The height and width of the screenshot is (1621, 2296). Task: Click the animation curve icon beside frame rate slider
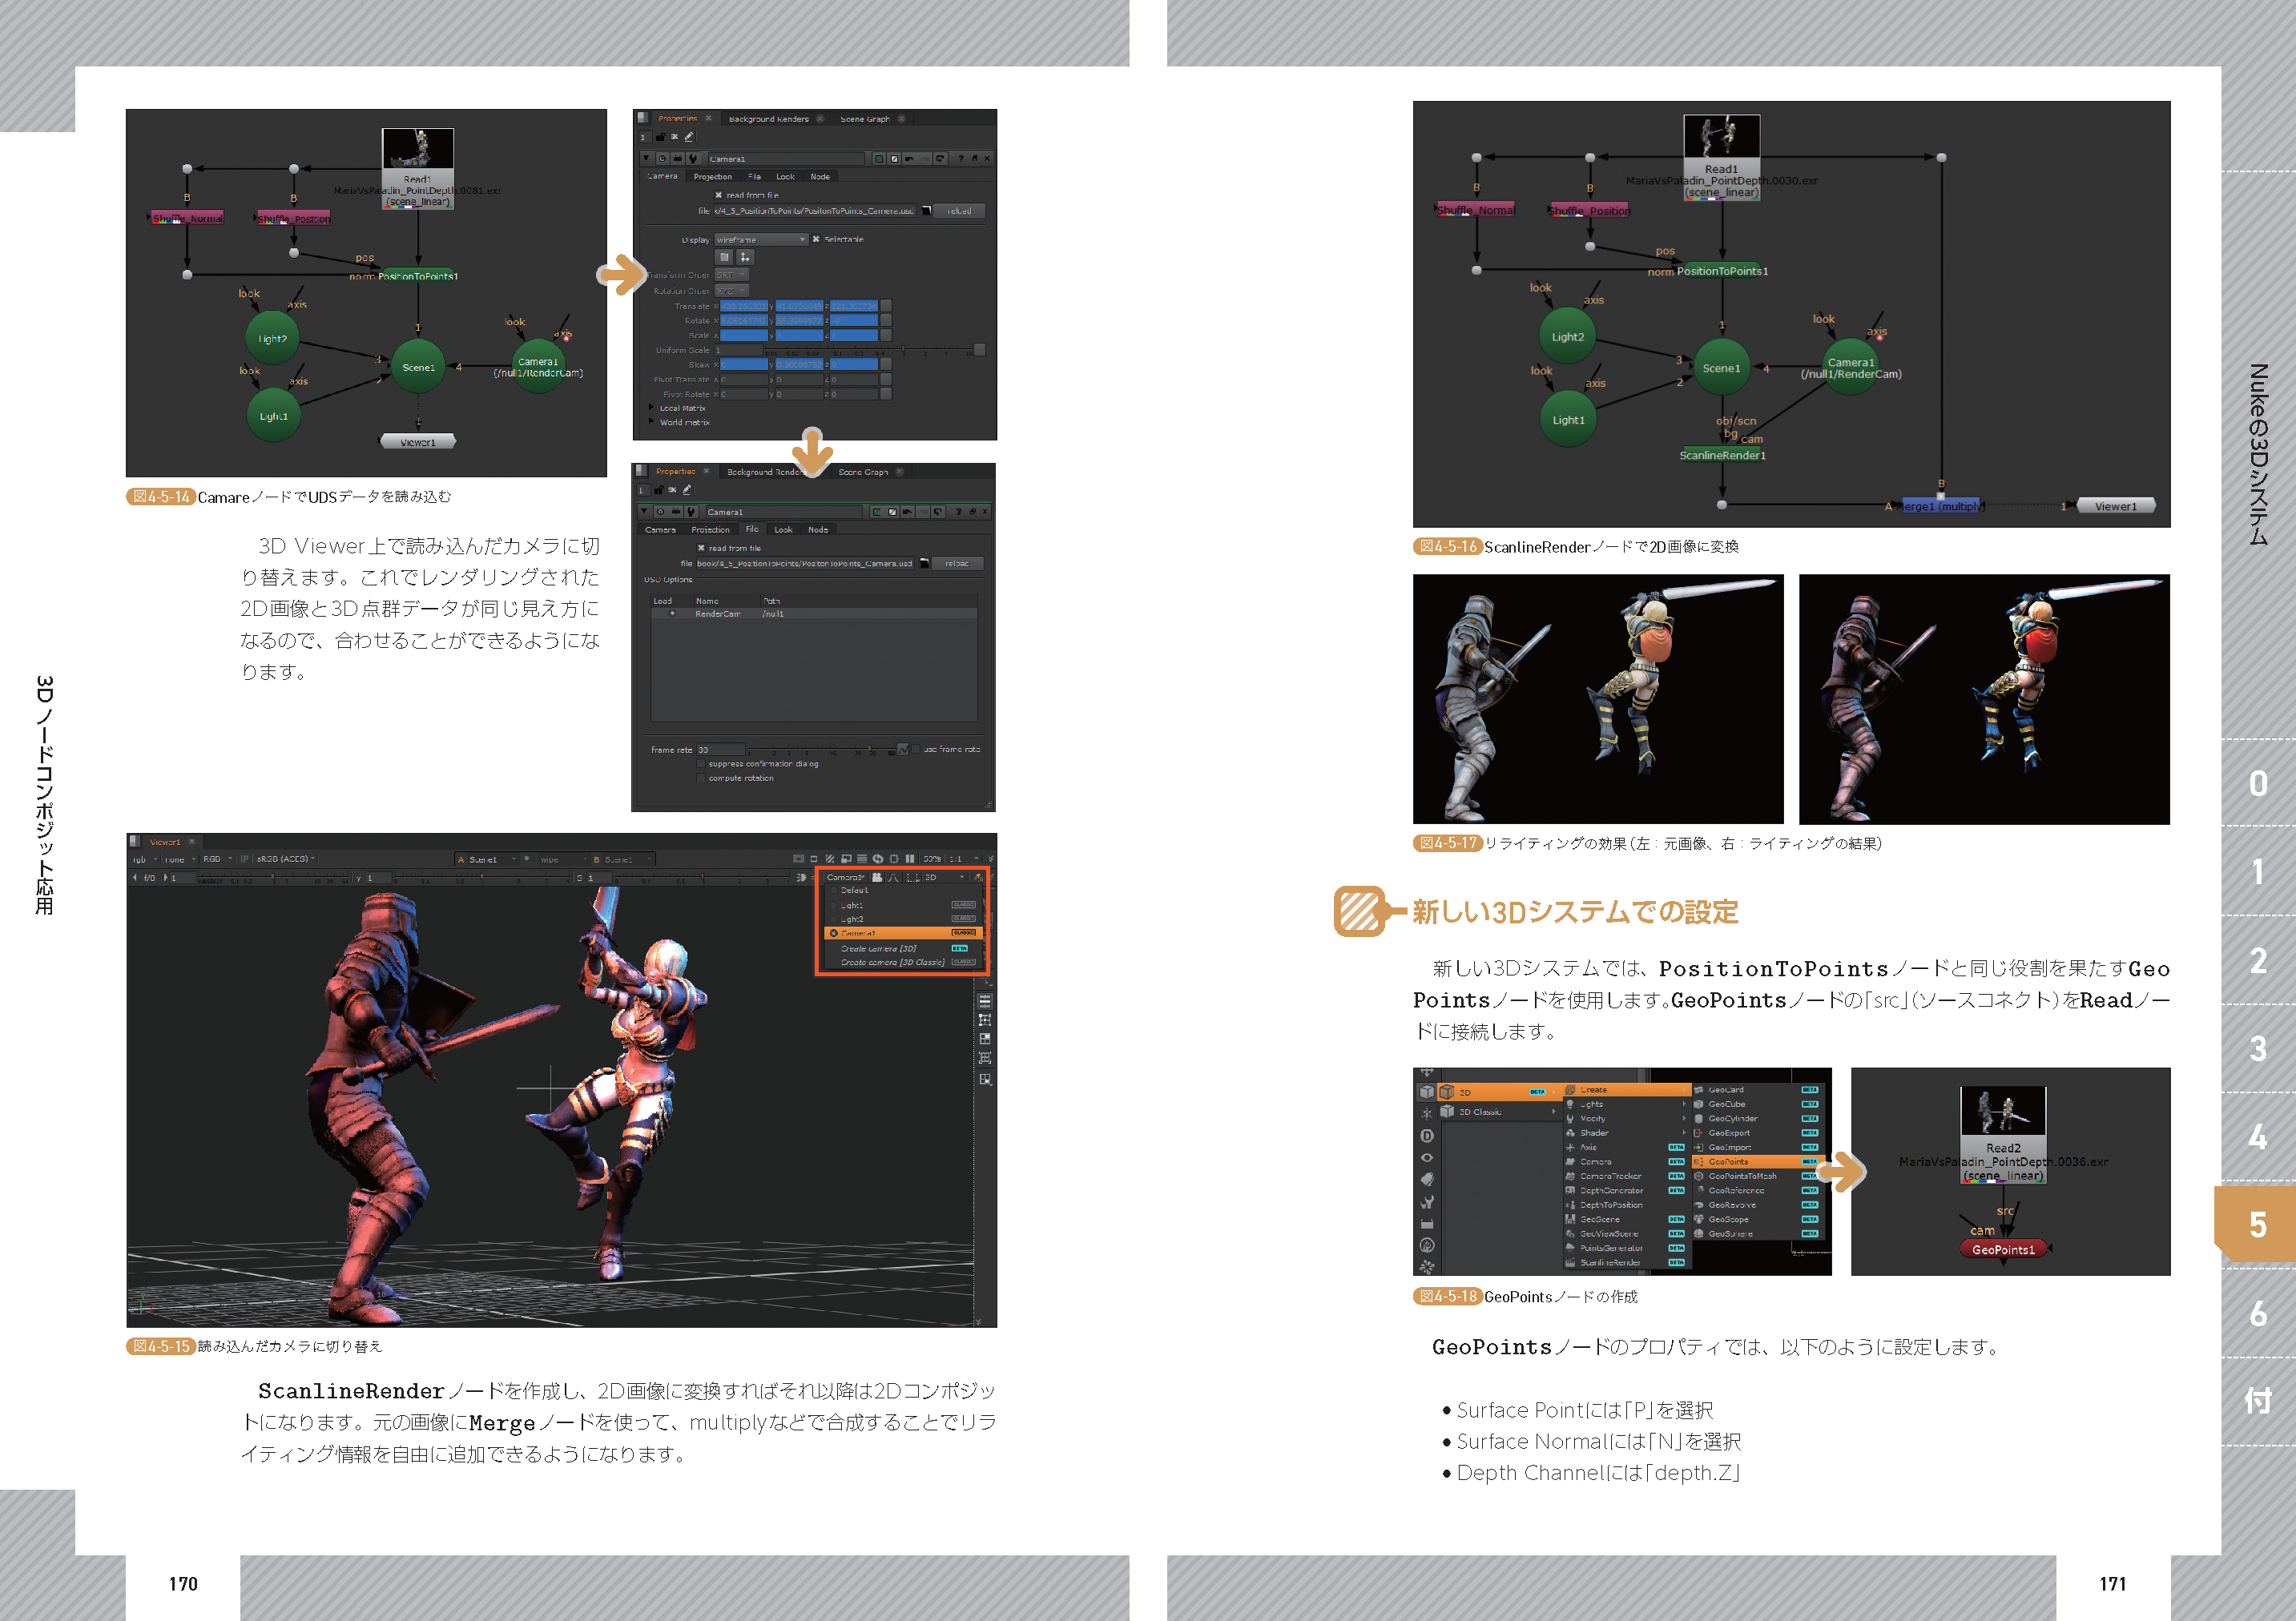pos(903,749)
